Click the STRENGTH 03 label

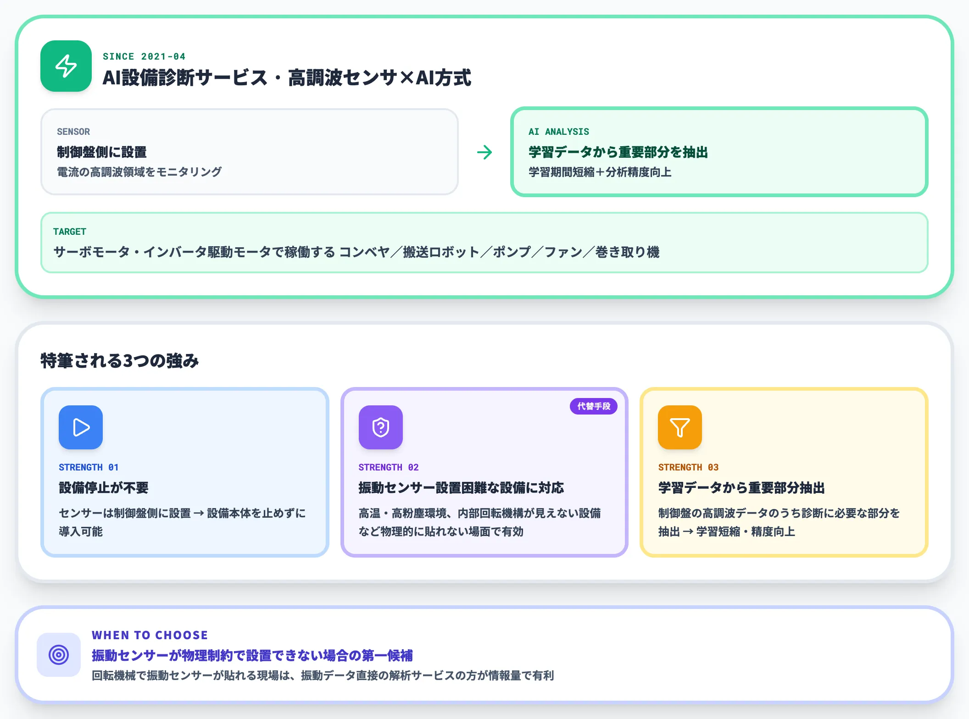click(688, 467)
